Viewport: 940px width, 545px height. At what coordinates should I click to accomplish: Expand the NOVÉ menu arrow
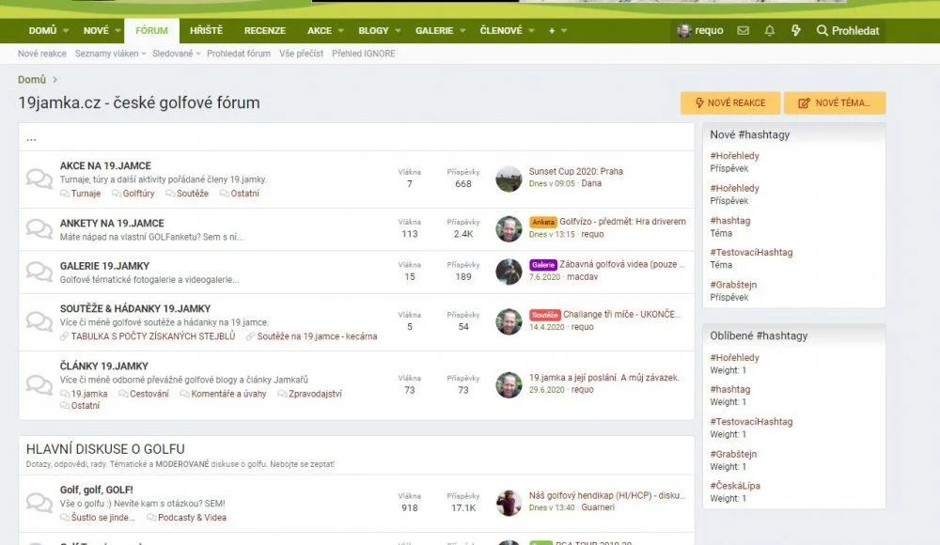118,31
